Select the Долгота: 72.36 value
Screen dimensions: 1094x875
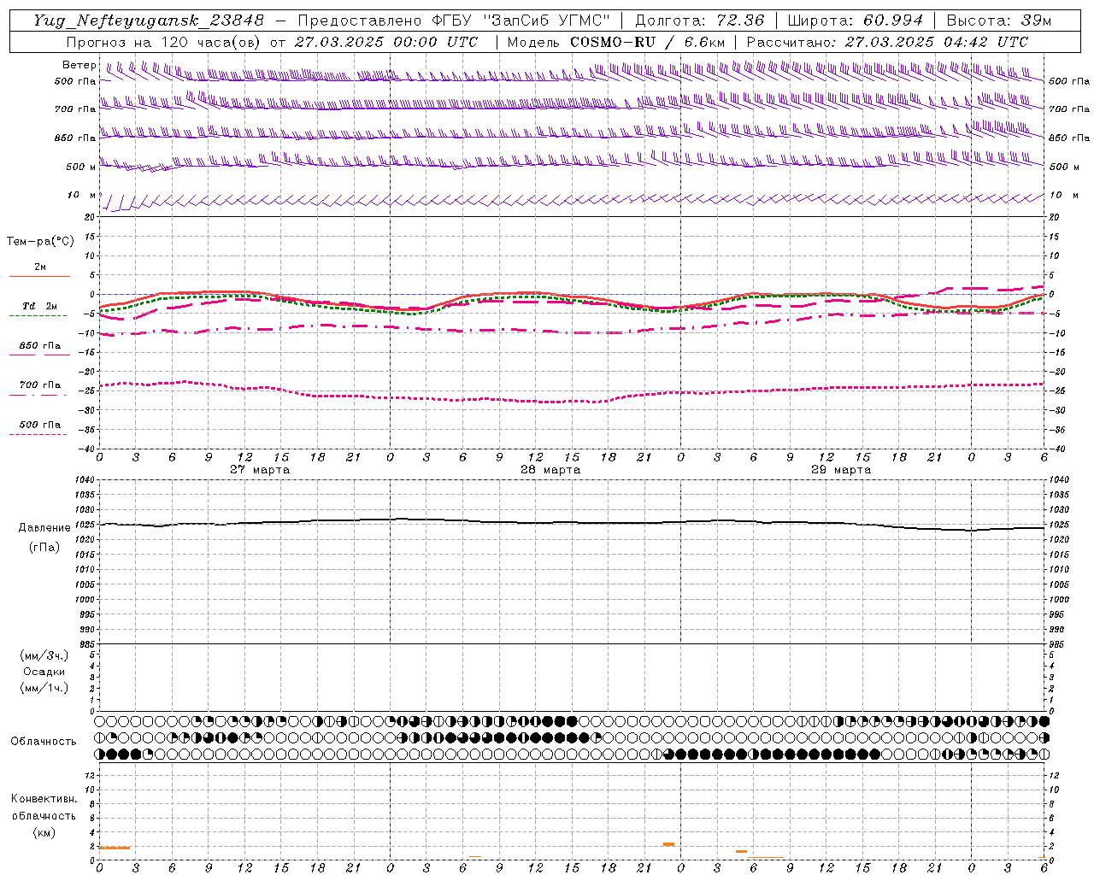(699, 21)
